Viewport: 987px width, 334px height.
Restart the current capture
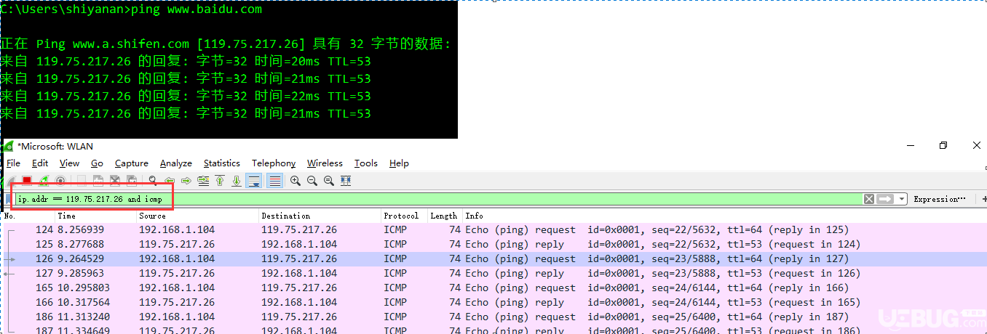[44, 181]
